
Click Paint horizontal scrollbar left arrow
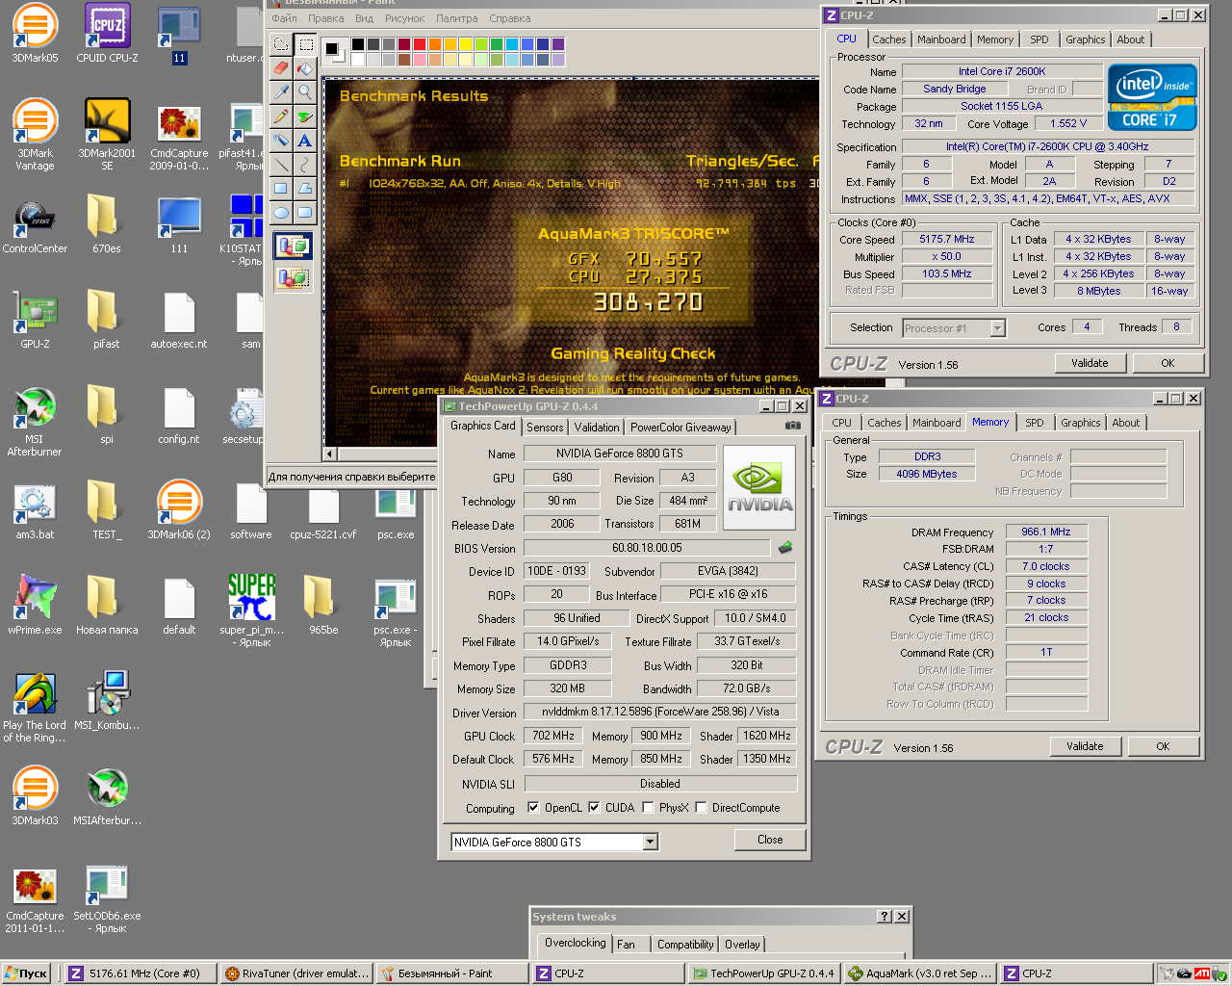click(x=330, y=454)
